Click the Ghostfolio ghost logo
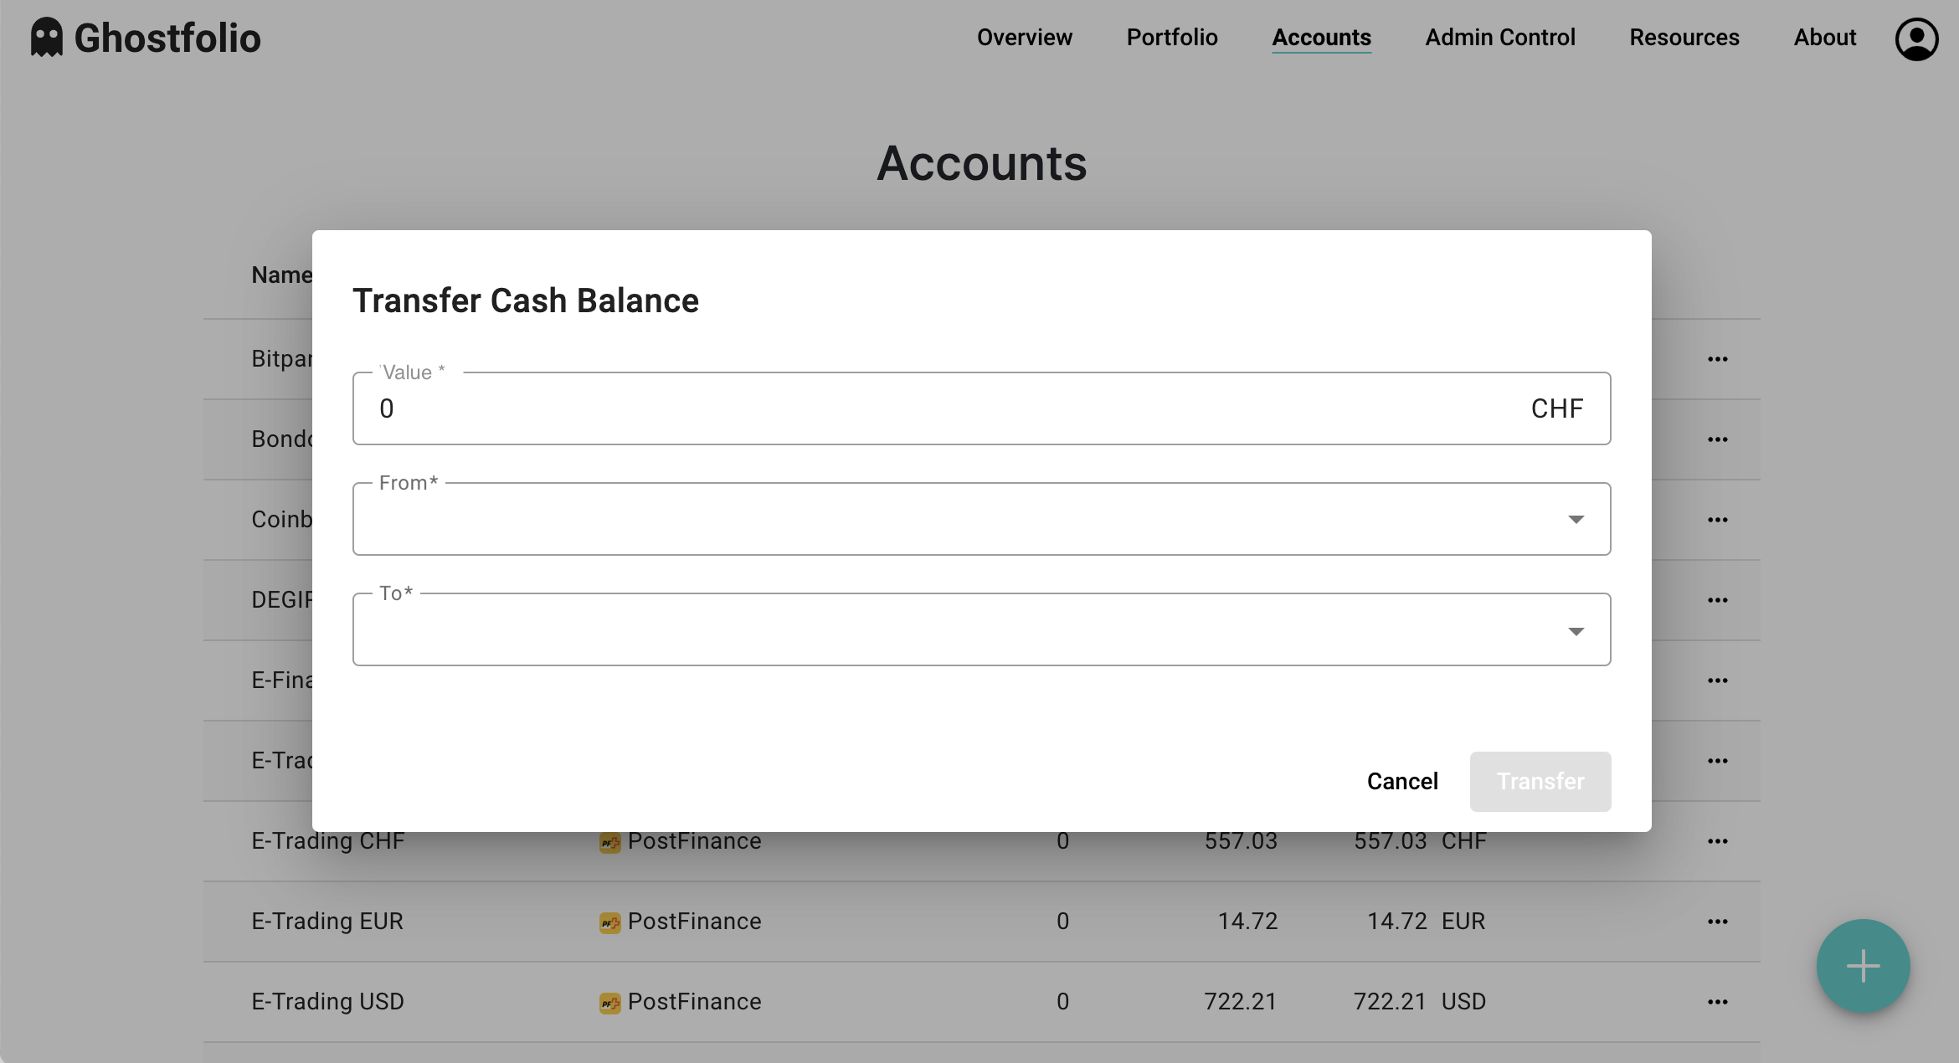Screen dimensions: 1959x1063 click(x=46, y=37)
